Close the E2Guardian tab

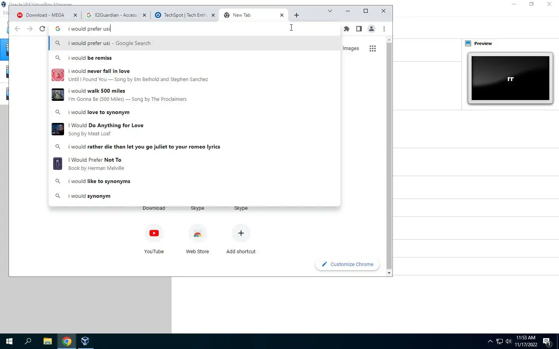point(144,15)
